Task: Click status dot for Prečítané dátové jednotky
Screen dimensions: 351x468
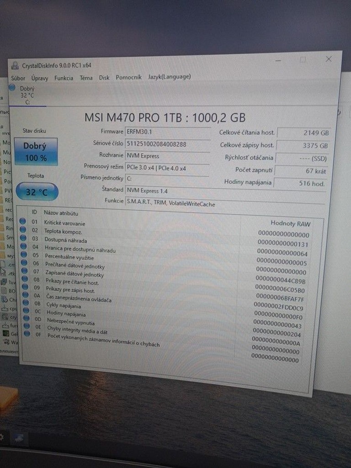Action: 24,263
